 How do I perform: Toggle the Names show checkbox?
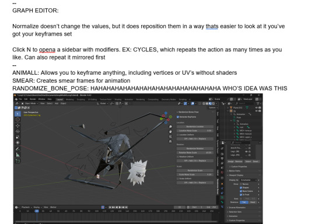[241, 184]
